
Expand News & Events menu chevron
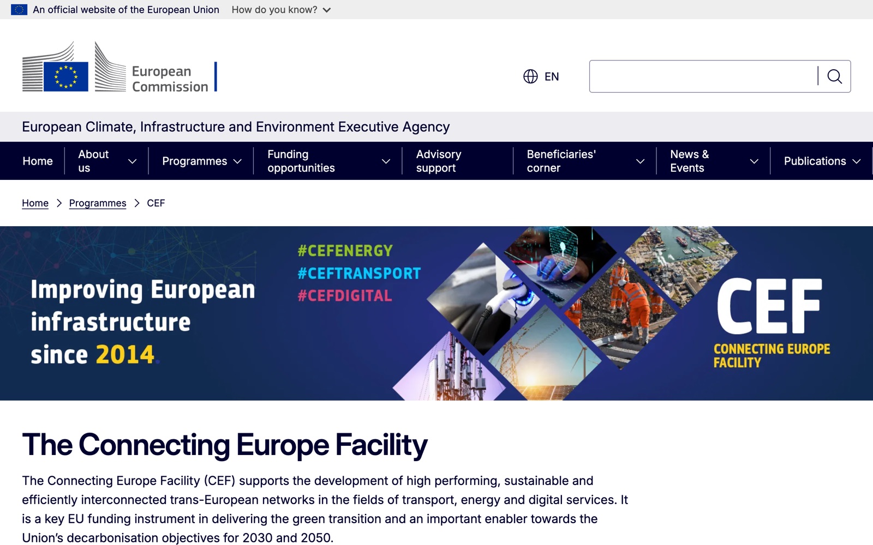(x=754, y=161)
